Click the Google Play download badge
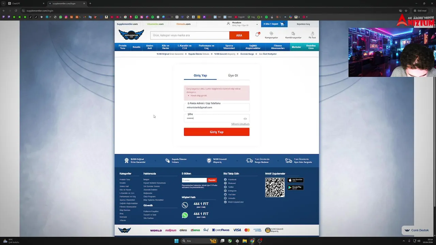This screenshot has width=436, height=245. (295, 187)
